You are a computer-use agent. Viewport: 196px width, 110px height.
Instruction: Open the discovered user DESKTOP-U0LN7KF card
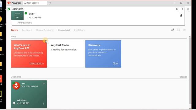point(29,94)
